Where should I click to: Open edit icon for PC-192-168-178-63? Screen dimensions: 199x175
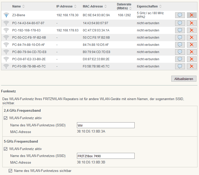(x=180, y=30)
